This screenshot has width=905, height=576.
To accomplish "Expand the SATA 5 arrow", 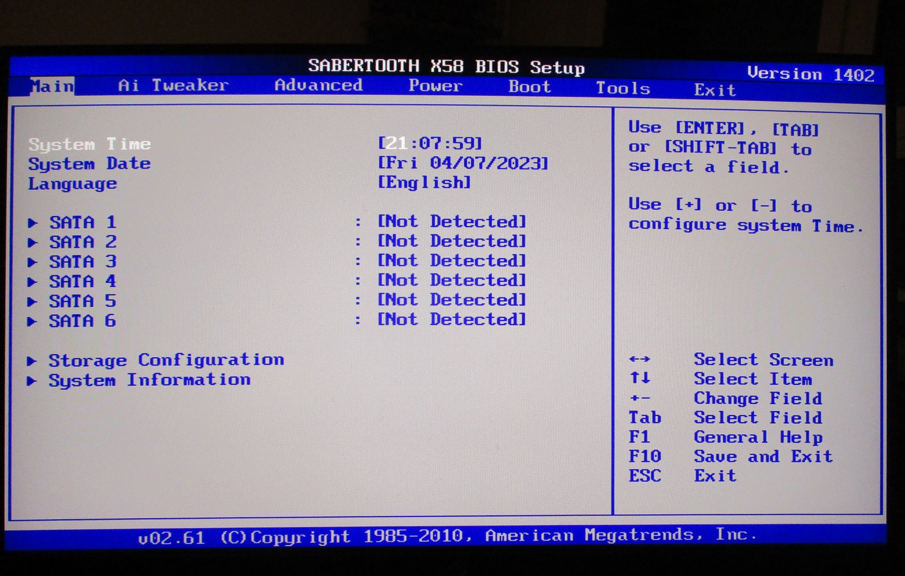I will (x=33, y=302).
